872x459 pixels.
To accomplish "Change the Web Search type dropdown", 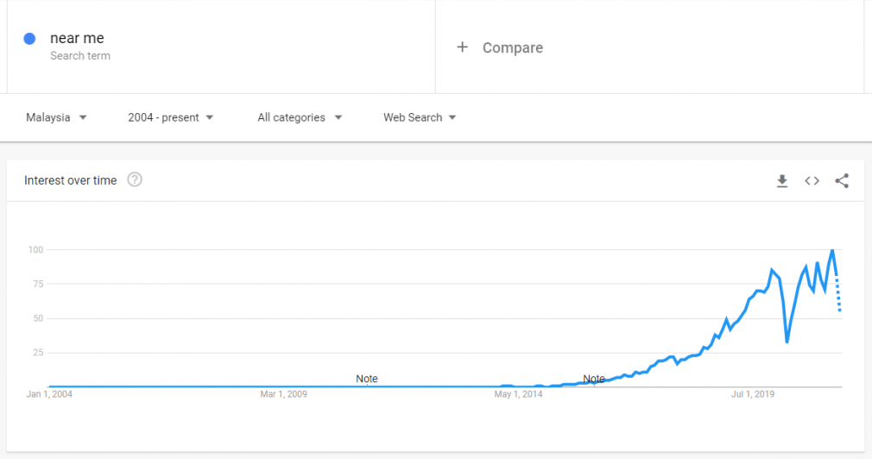I will pos(420,117).
